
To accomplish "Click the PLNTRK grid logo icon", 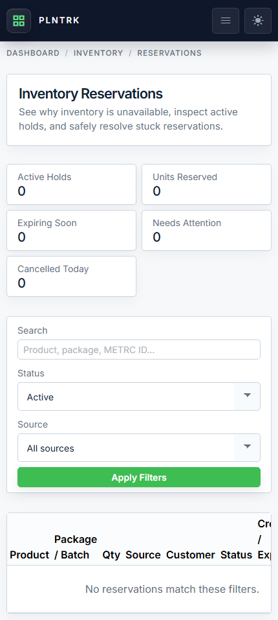I will tap(19, 21).
